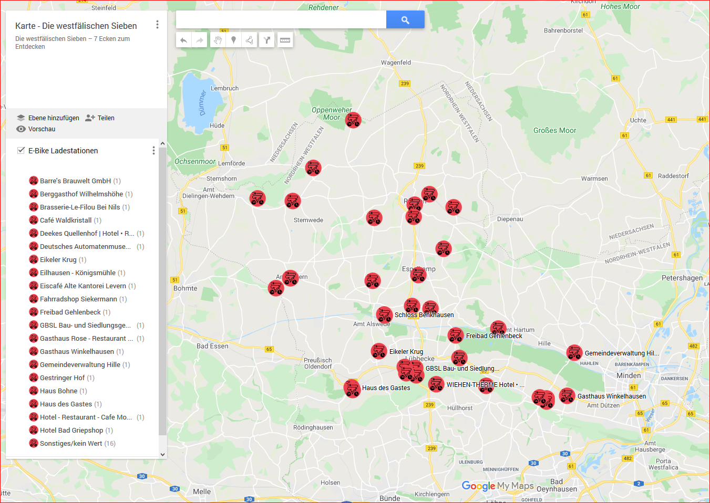710x503 pixels.
Task: Click the map description text
Action: point(73,43)
